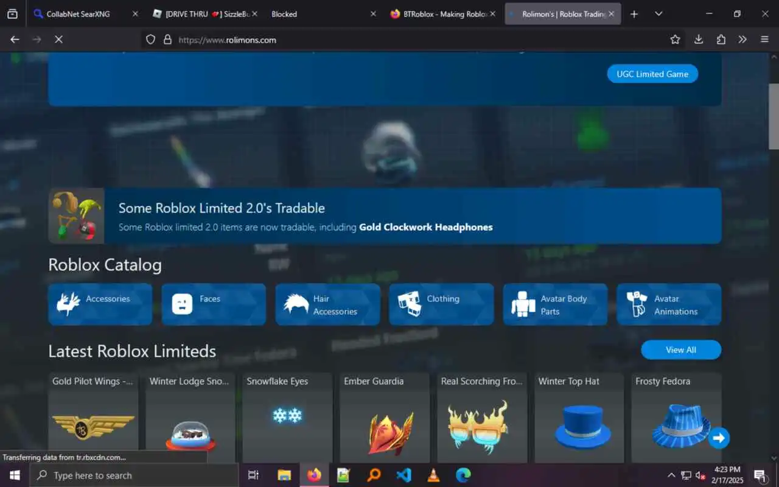Bookmark this page with the star icon

coord(675,40)
